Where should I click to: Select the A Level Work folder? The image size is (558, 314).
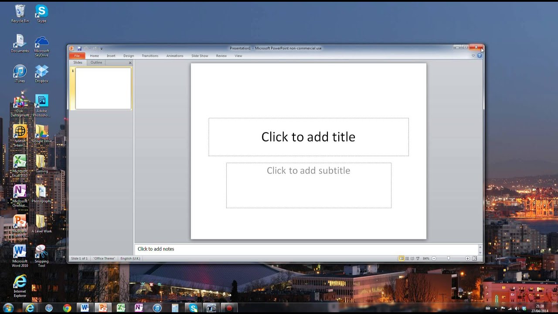coord(41,224)
